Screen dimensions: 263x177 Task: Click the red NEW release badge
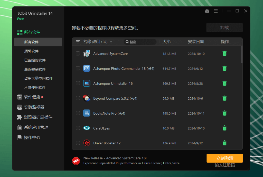tap(76, 161)
